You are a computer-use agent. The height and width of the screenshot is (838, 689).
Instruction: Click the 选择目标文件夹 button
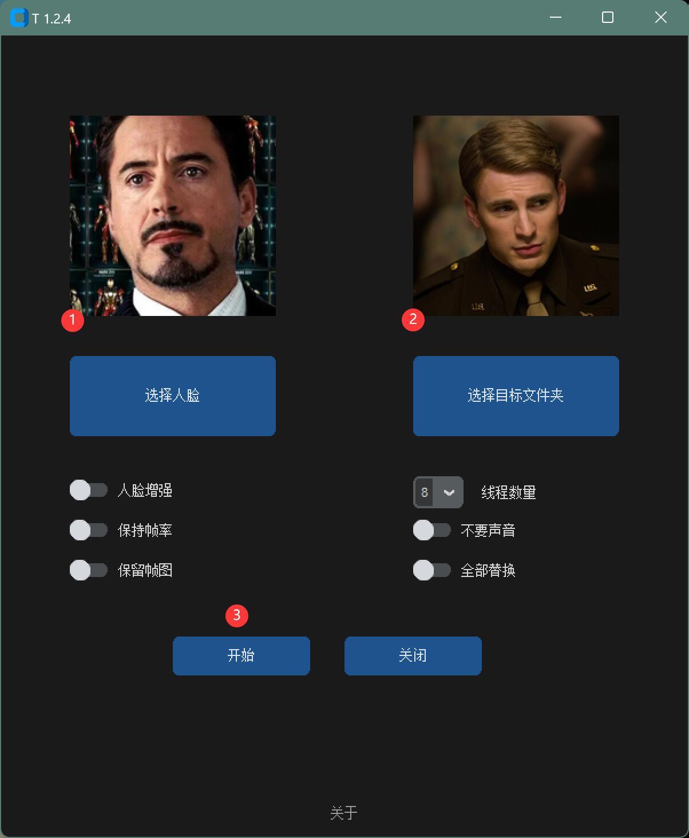(516, 396)
